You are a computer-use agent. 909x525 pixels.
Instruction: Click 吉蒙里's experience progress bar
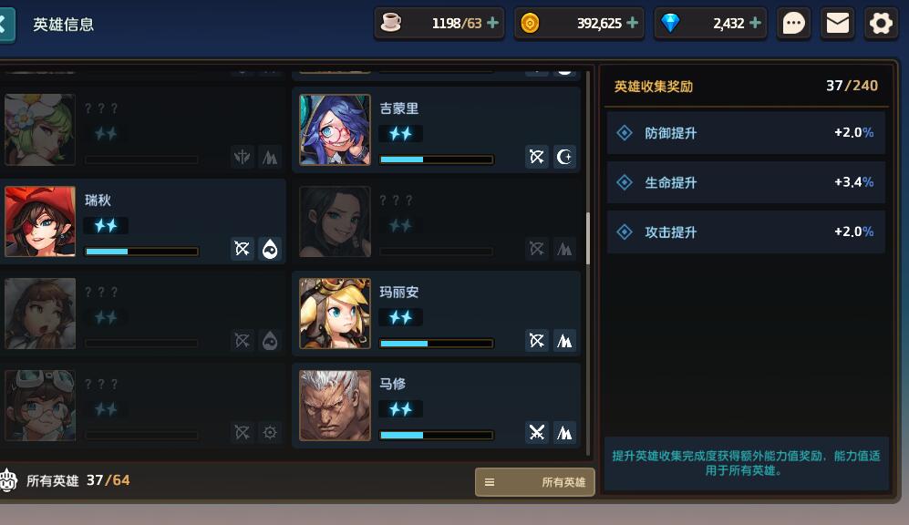coord(437,160)
